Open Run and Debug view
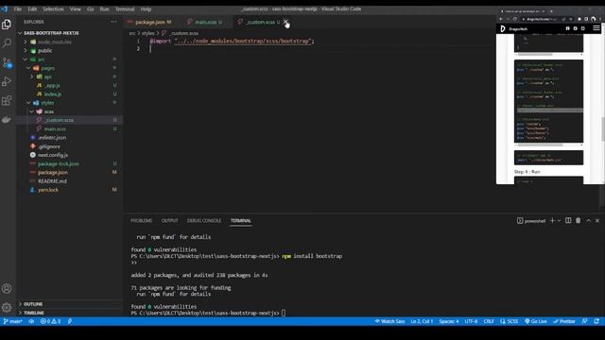The width and height of the screenshot is (605, 340). (7, 81)
